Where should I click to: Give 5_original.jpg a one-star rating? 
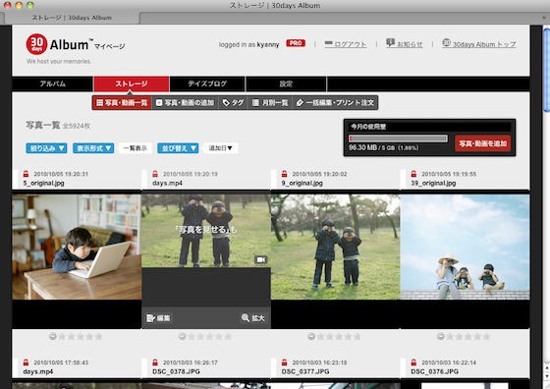pyautogui.click(x=62, y=337)
